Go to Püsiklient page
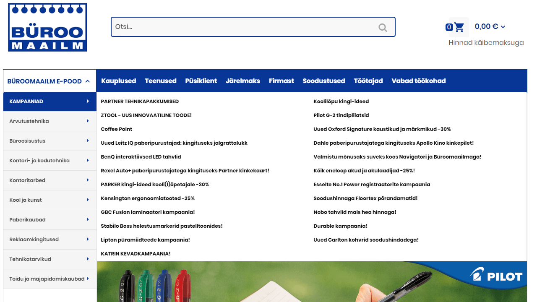The width and height of the screenshot is (537, 302). (x=201, y=81)
